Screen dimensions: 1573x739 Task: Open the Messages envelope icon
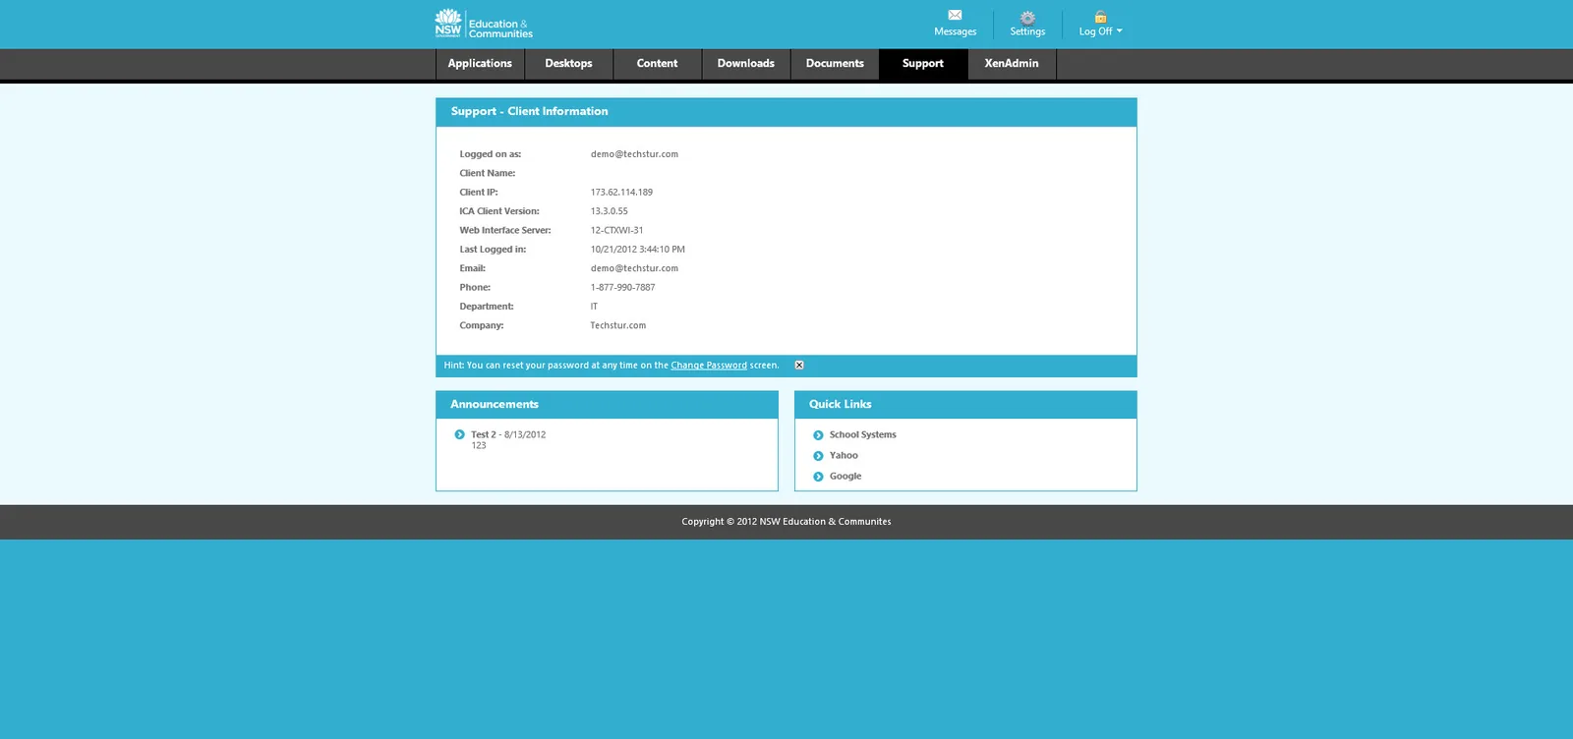955,16
